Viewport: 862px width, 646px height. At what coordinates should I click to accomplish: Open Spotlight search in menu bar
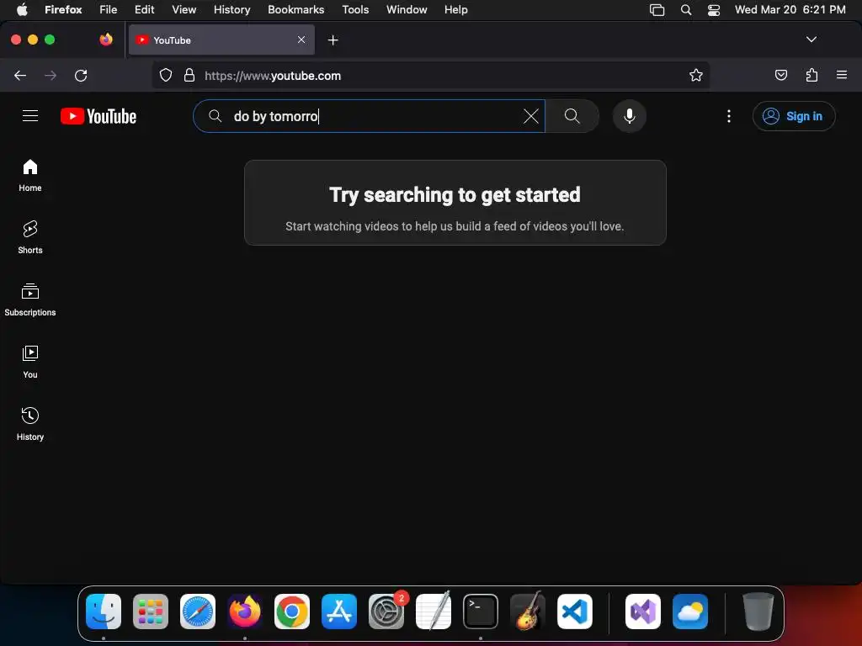tap(685, 9)
